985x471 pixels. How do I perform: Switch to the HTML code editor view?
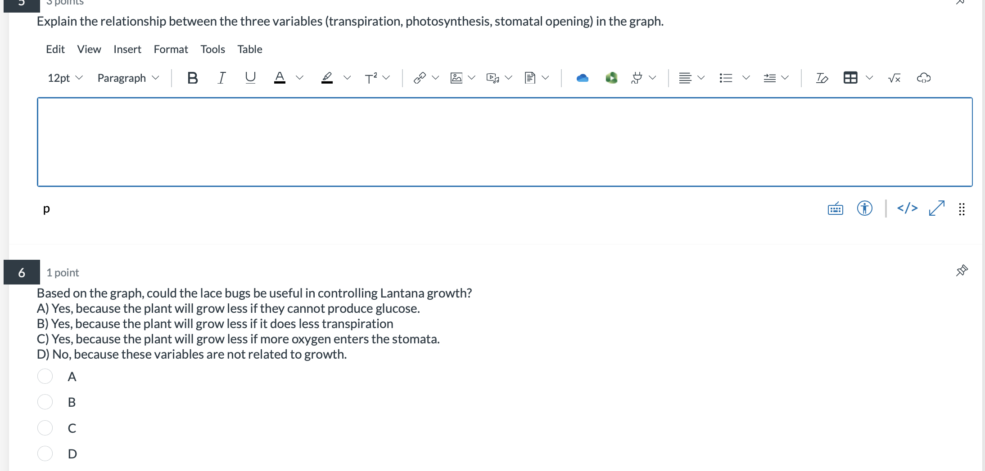point(908,209)
